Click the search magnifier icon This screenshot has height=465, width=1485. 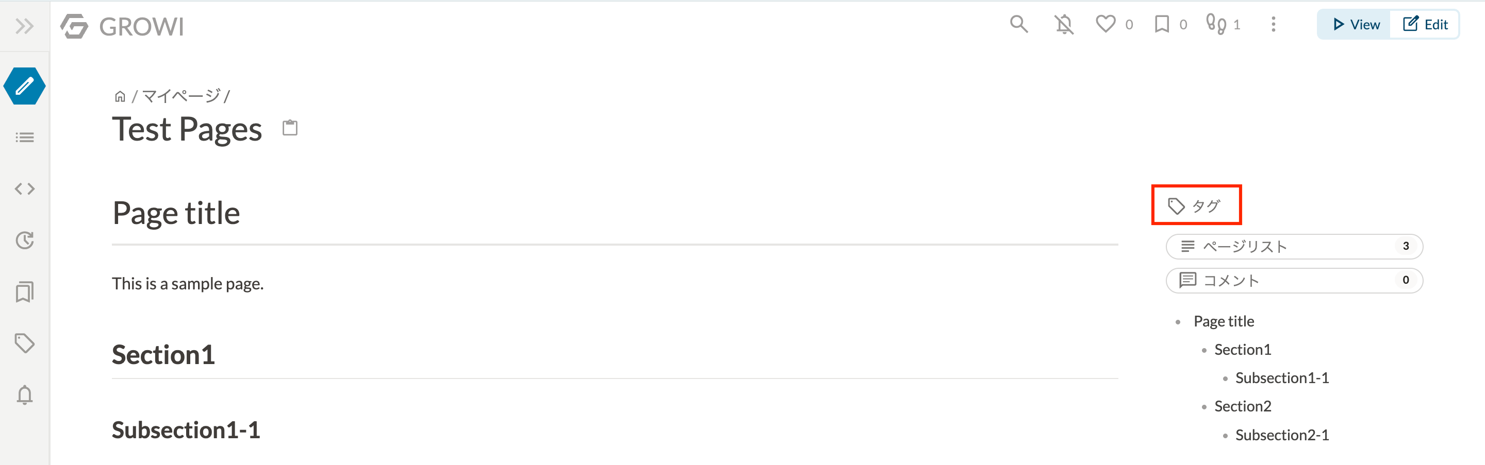coord(1019,24)
